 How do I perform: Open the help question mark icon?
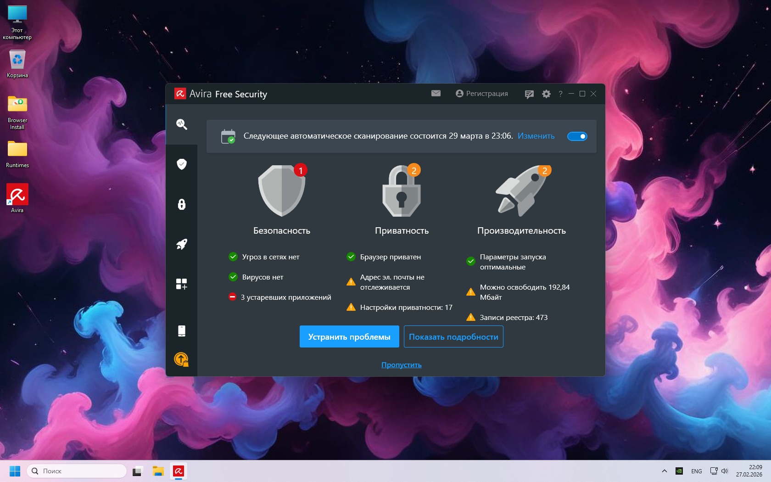pos(560,94)
